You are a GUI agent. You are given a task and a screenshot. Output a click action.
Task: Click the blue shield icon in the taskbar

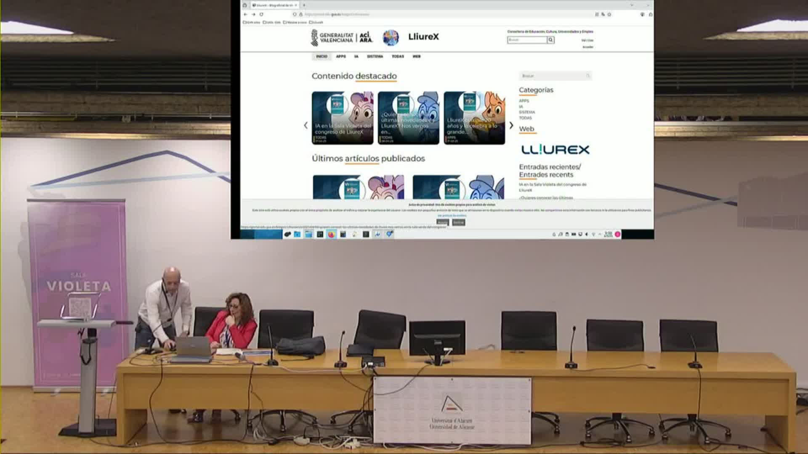click(389, 234)
